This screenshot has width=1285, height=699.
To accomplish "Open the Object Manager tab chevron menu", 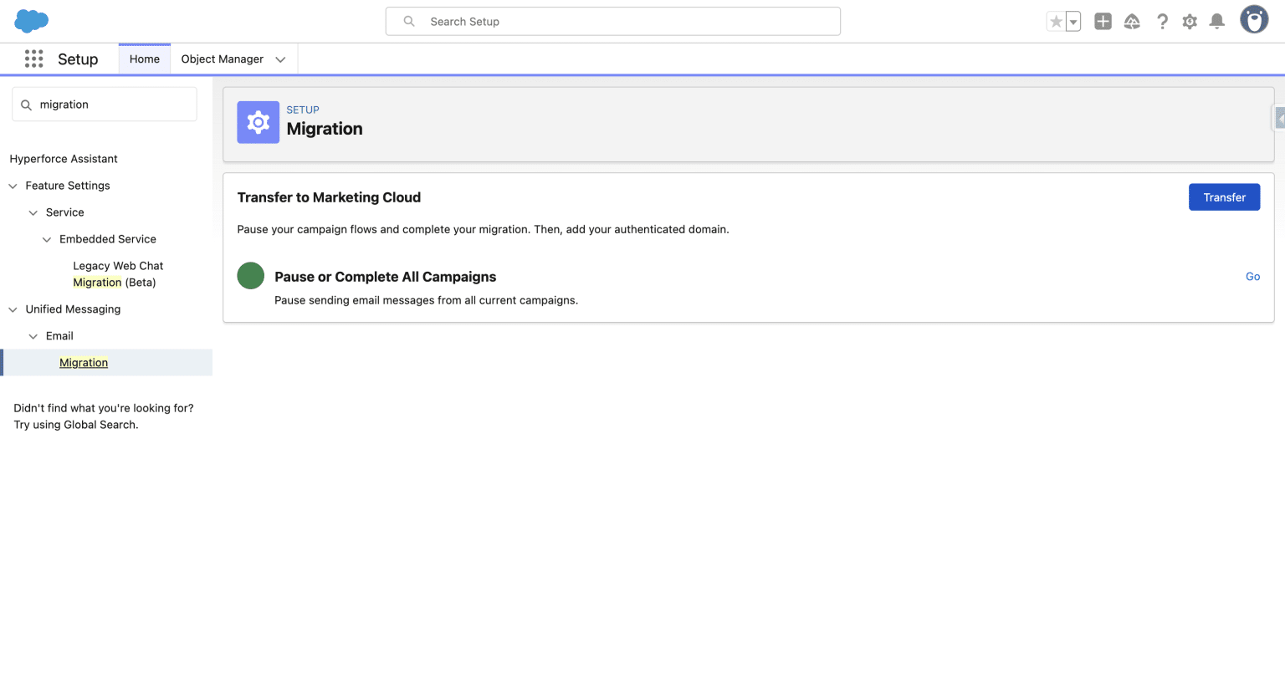I will tap(280, 59).
